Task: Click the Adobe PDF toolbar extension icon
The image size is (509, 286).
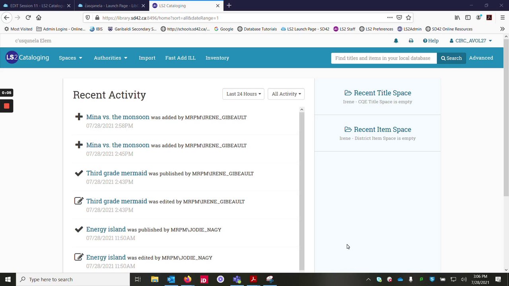Action: tap(489, 17)
